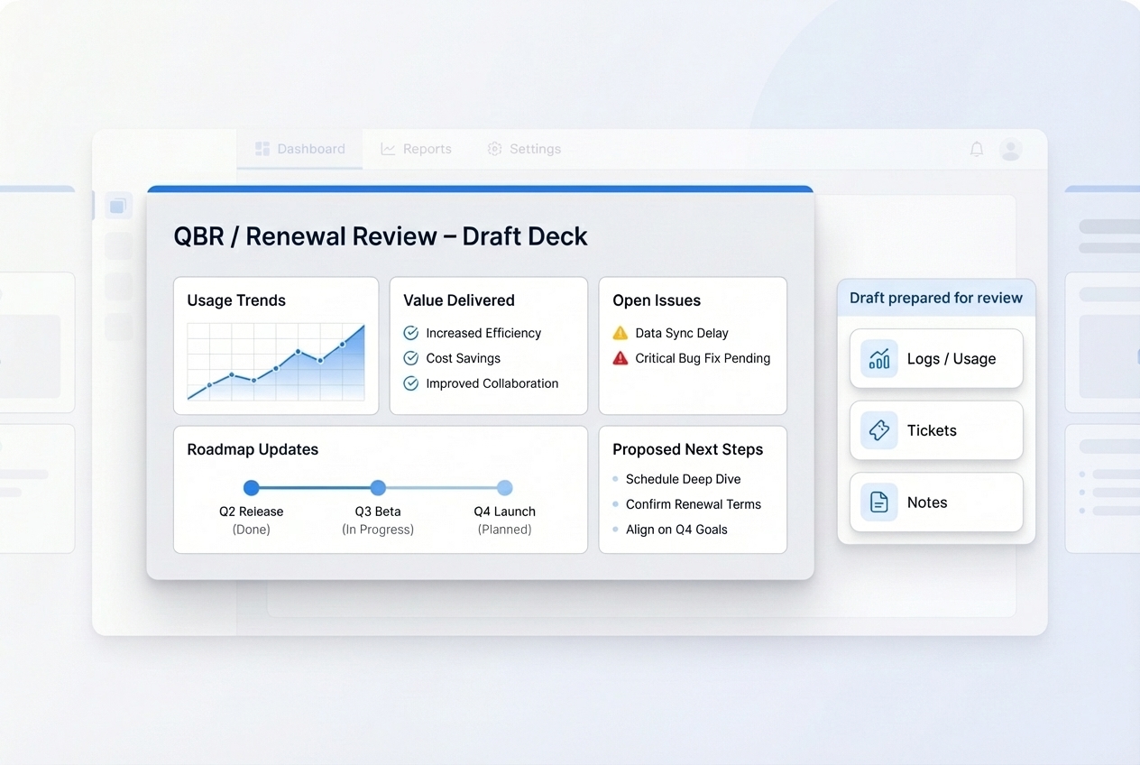Click the Tickets ticket icon
1140x765 pixels.
[879, 430]
